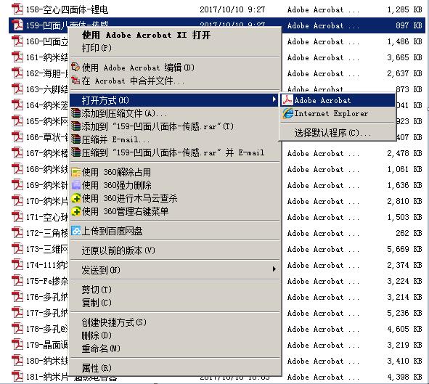Choose 添加到 "159-凹面八面体-传感.rar"(T)
The image size is (429, 384).
(x=158, y=126)
